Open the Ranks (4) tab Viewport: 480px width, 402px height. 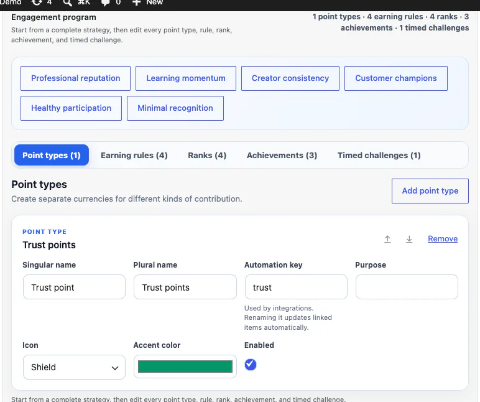pyautogui.click(x=207, y=155)
